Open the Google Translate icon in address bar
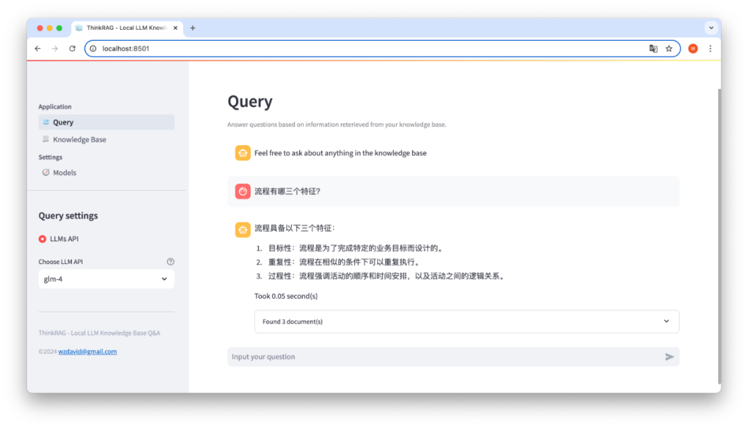Image resolution: width=748 pixels, height=428 pixels. click(652, 48)
